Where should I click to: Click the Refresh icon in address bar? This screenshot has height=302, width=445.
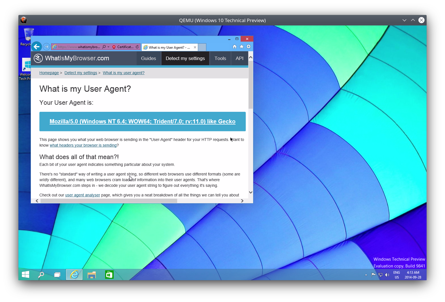[x=137, y=47]
